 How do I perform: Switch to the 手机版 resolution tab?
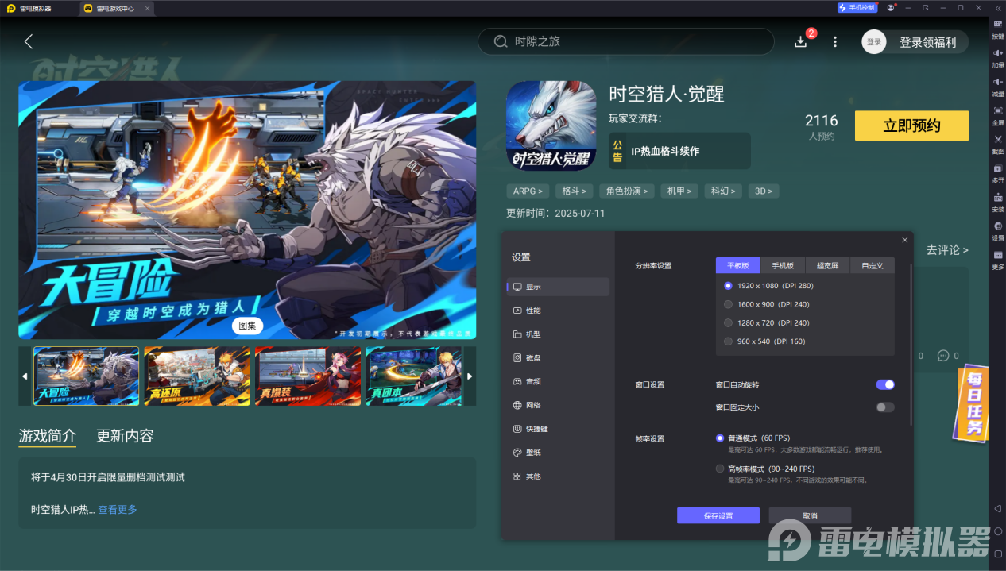click(x=784, y=265)
